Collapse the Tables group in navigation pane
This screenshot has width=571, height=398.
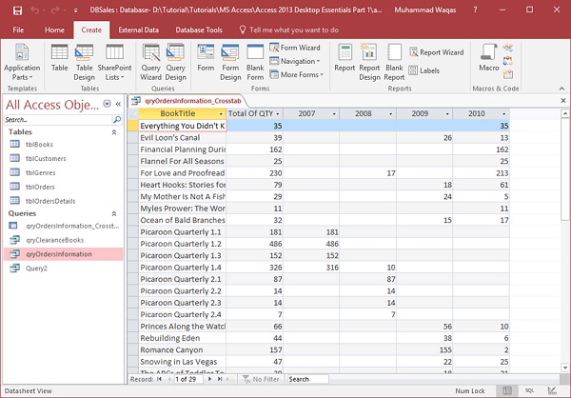click(113, 131)
